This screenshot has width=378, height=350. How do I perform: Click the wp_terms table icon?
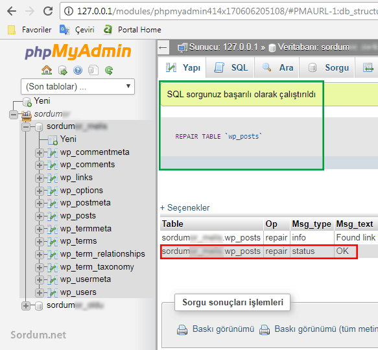pos(53,242)
